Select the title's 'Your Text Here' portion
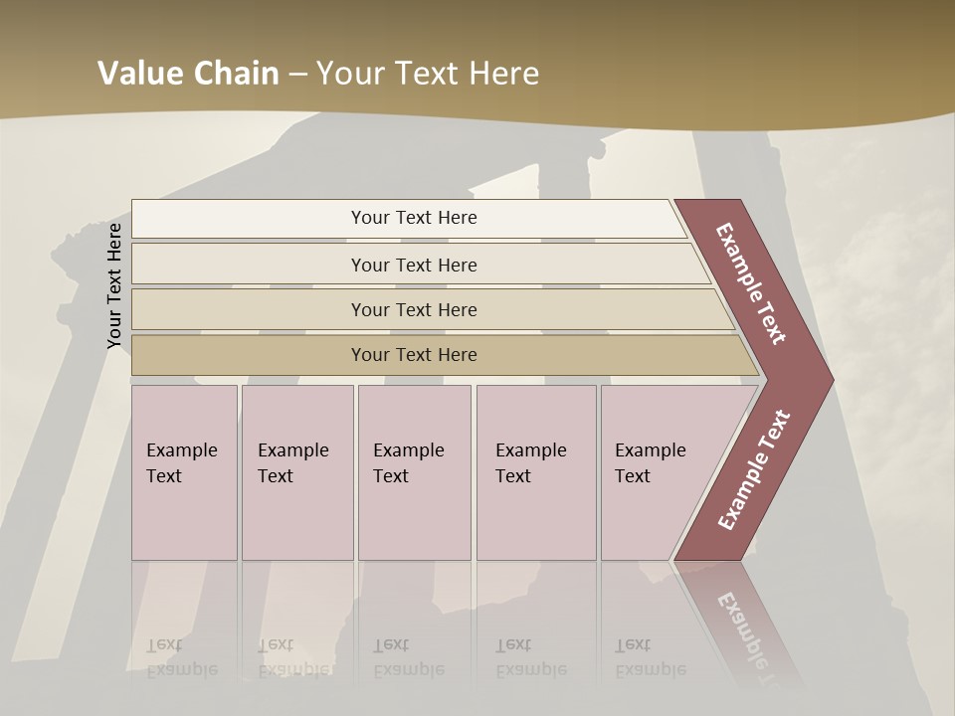 coord(428,74)
